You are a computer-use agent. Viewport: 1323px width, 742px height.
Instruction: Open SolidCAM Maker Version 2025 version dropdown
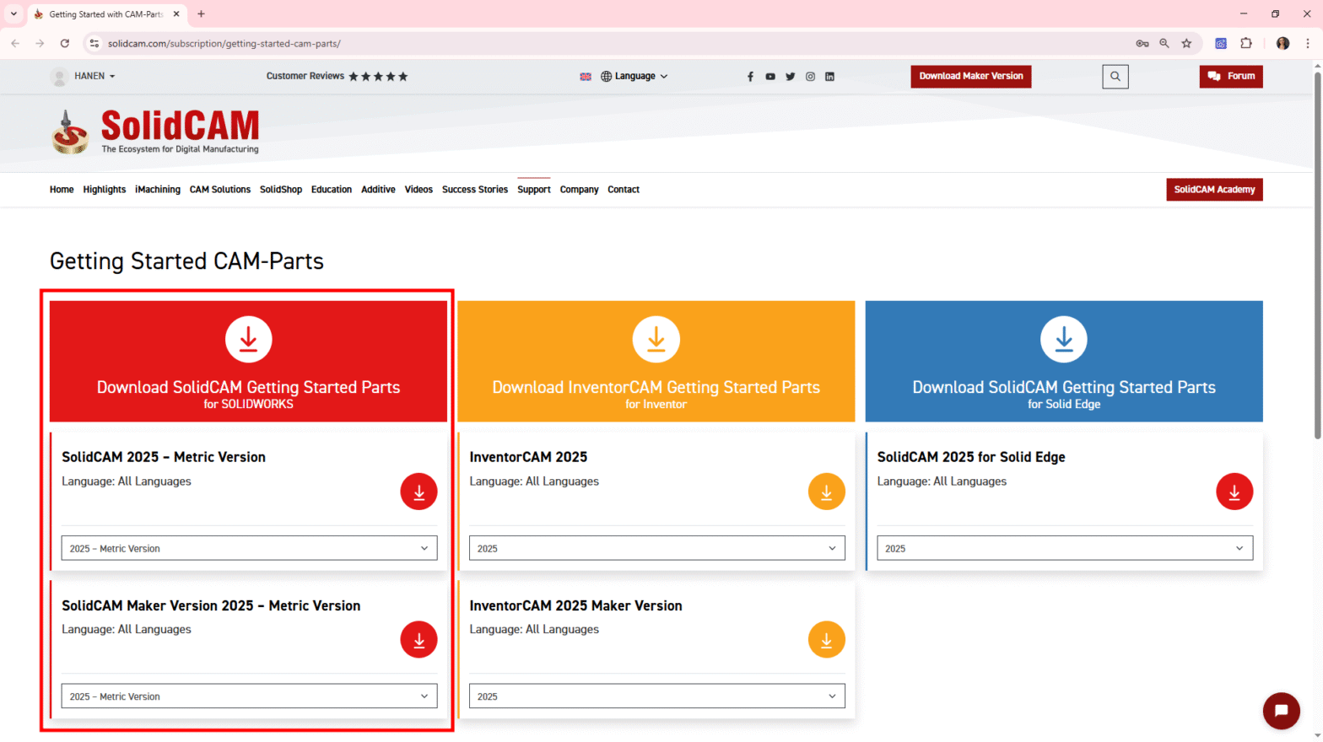(249, 696)
